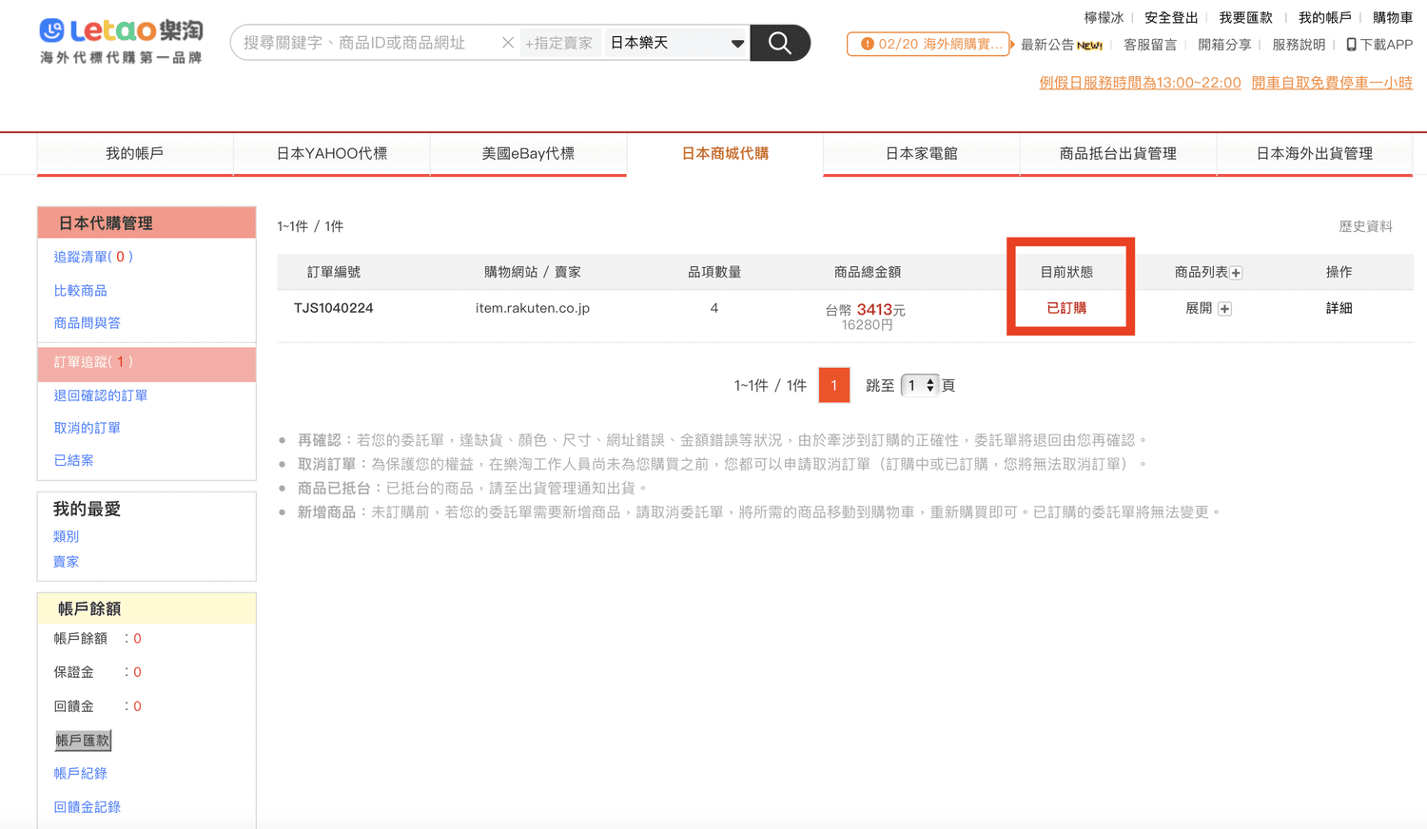Screen dimensions: 1427x829
Task: Click the keyword search input field
Action: [366, 43]
